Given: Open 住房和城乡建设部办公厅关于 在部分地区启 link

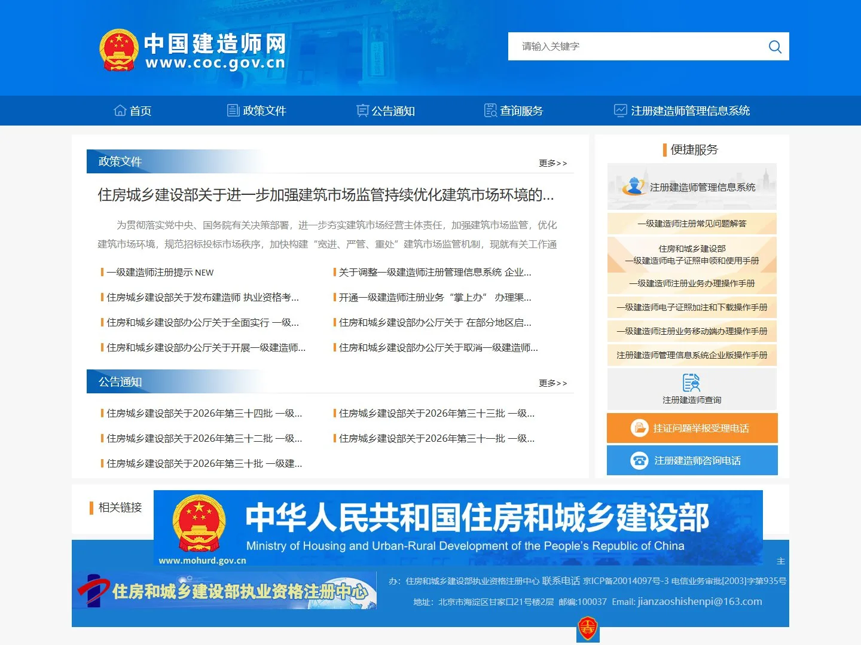Looking at the screenshot, I should pos(435,323).
